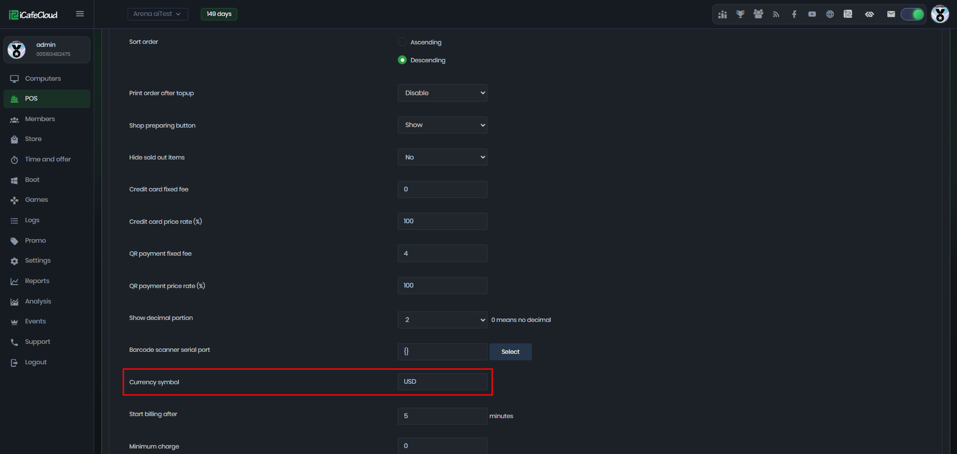Click the Store bag icon in sidebar

click(14, 139)
